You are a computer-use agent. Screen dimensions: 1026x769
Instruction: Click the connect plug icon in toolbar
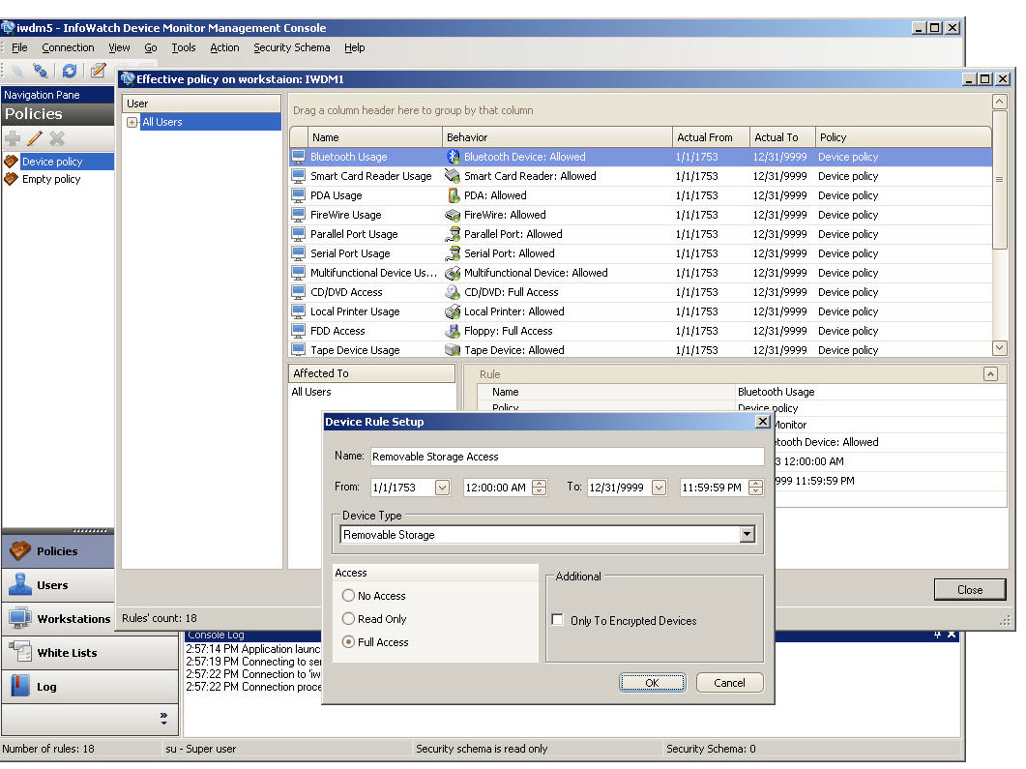pos(40,70)
